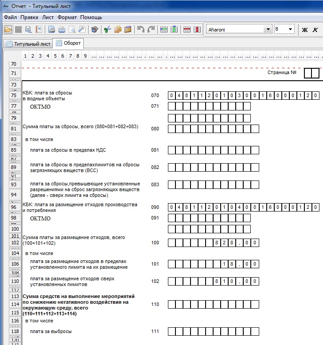This screenshot has height=345, width=323.
Task: Click the open folder toolbar icon
Action: 8,29
